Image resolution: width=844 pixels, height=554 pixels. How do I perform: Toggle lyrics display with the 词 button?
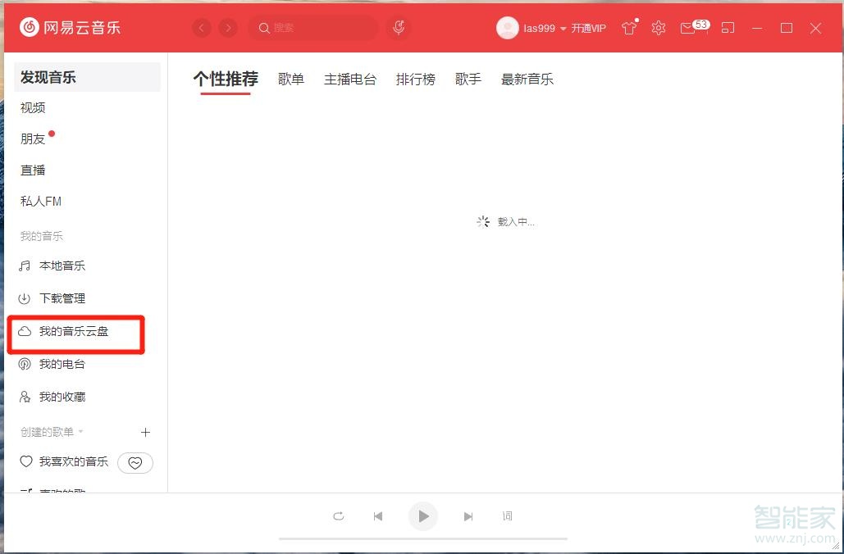click(507, 516)
